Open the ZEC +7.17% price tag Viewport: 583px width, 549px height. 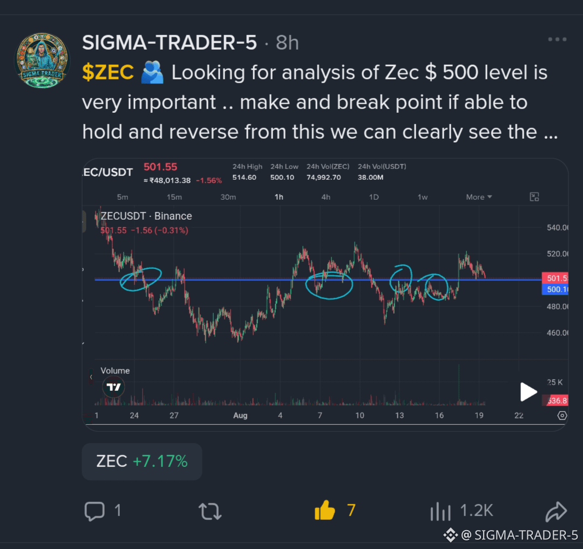coord(142,462)
